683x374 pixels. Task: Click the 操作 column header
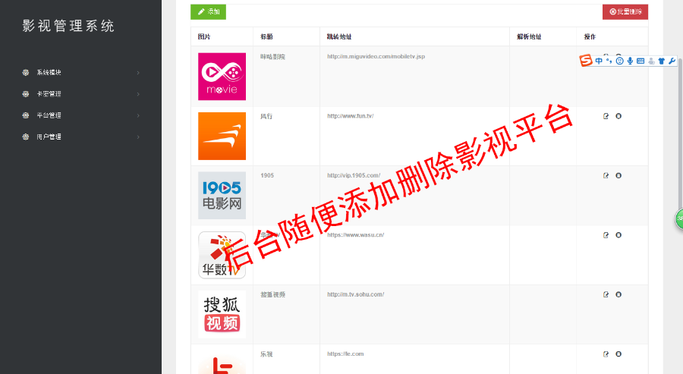pyautogui.click(x=590, y=37)
